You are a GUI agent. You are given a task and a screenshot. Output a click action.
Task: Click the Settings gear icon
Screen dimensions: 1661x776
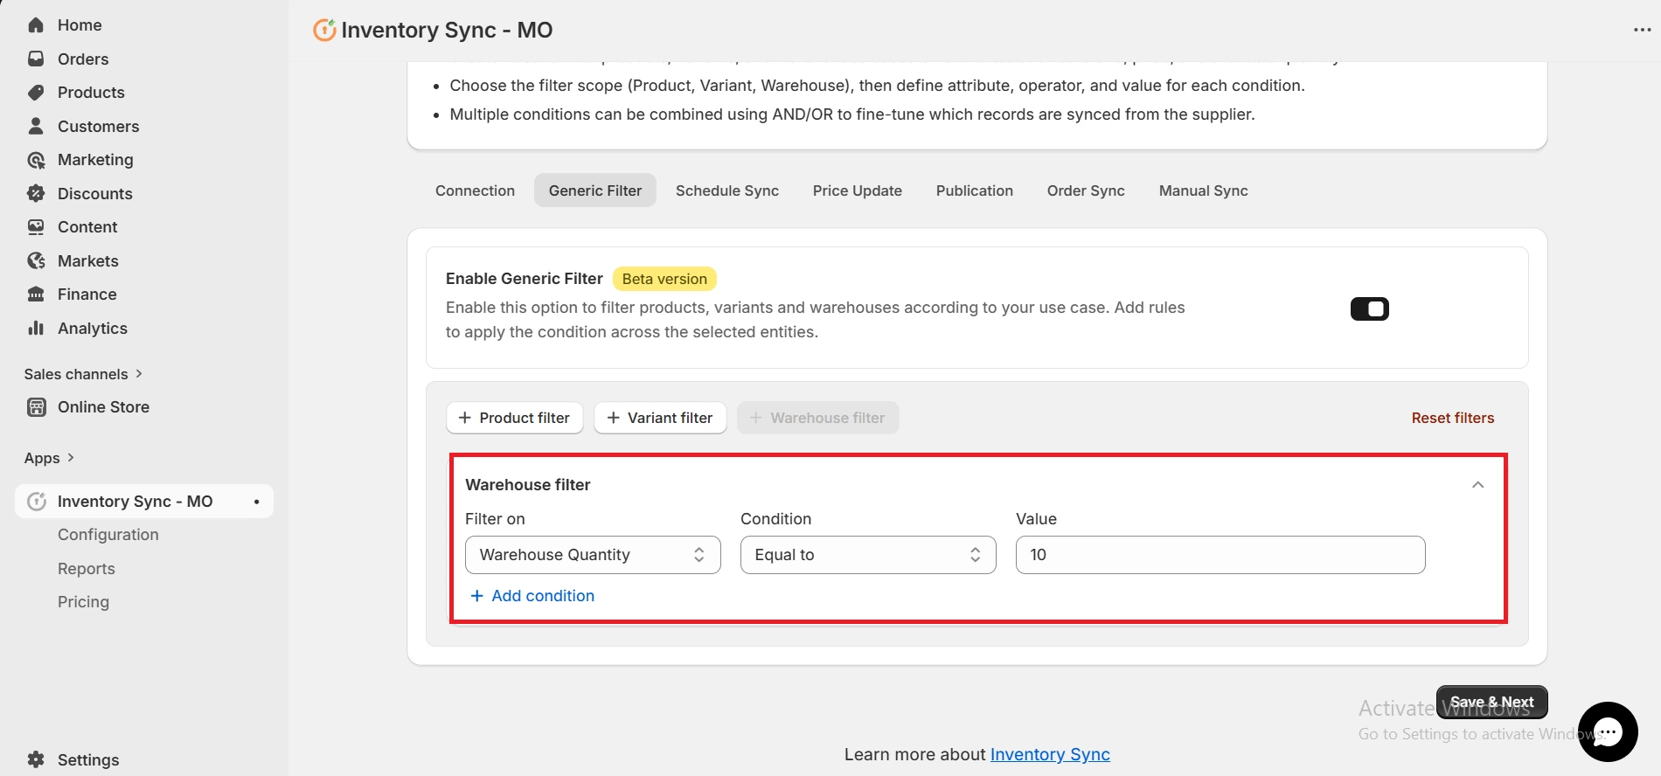point(36,759)
